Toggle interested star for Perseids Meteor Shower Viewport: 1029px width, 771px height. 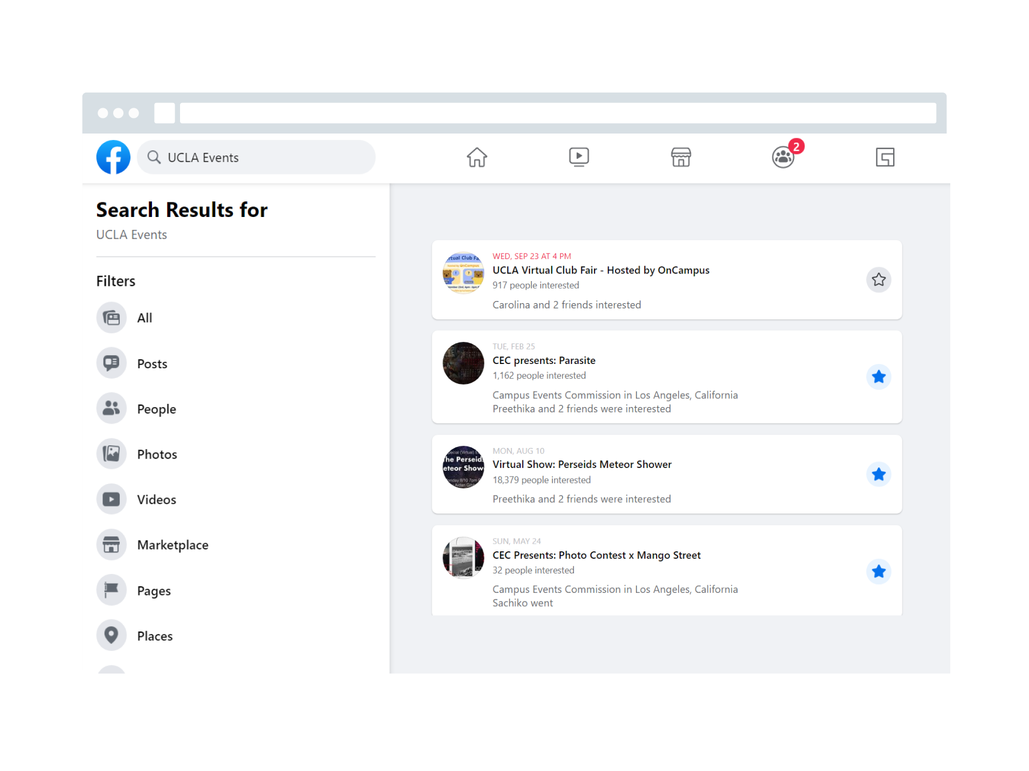(879, 474)
